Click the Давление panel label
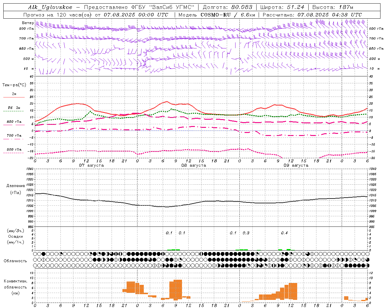The height and width of the screenshot is (308, 385). click(x=16, y=186)
